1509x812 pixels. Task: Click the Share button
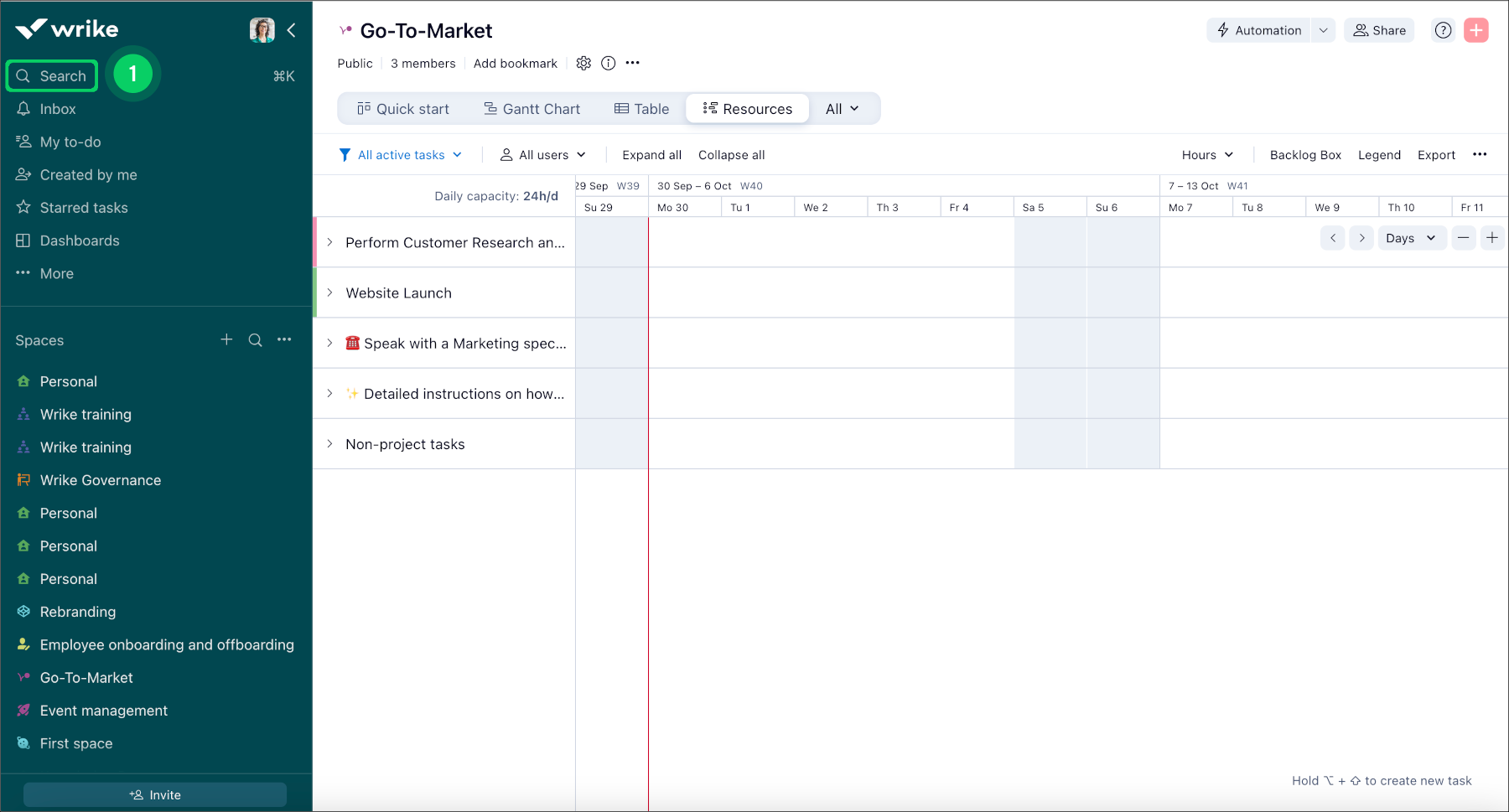point(1379,30)
